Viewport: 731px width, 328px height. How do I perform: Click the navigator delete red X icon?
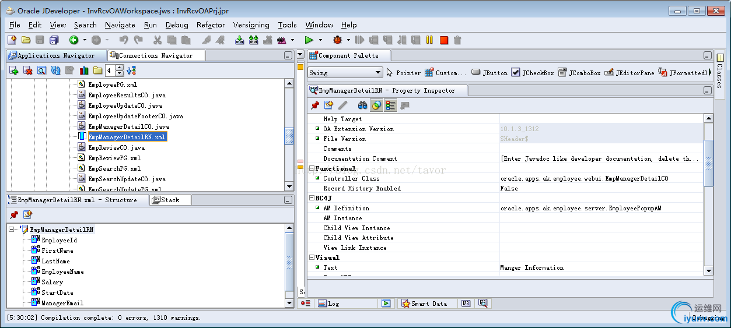coord(27,70)
